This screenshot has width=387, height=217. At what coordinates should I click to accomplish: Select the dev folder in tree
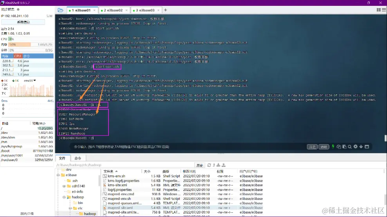pyautogui.click(x=66, y=170)
